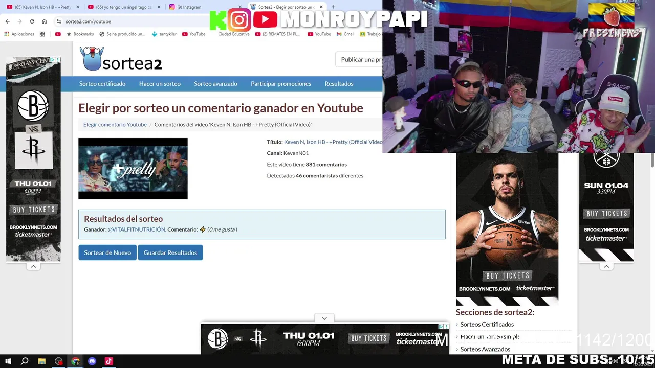Screen dimensions: 655x368
Task: Click the +Pretty video thumbnail
Action: click(x=133, y=169)
